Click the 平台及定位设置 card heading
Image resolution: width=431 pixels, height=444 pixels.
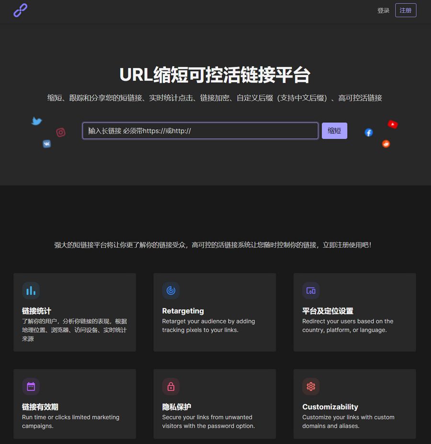pos(328,311)
